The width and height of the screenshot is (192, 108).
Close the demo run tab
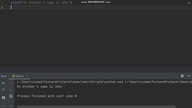click(x=27, y=76)
